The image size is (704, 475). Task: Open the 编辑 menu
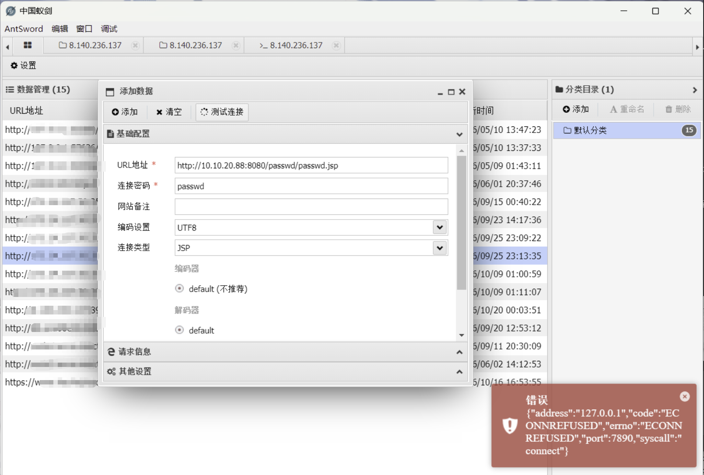click(x=60, y=29)
